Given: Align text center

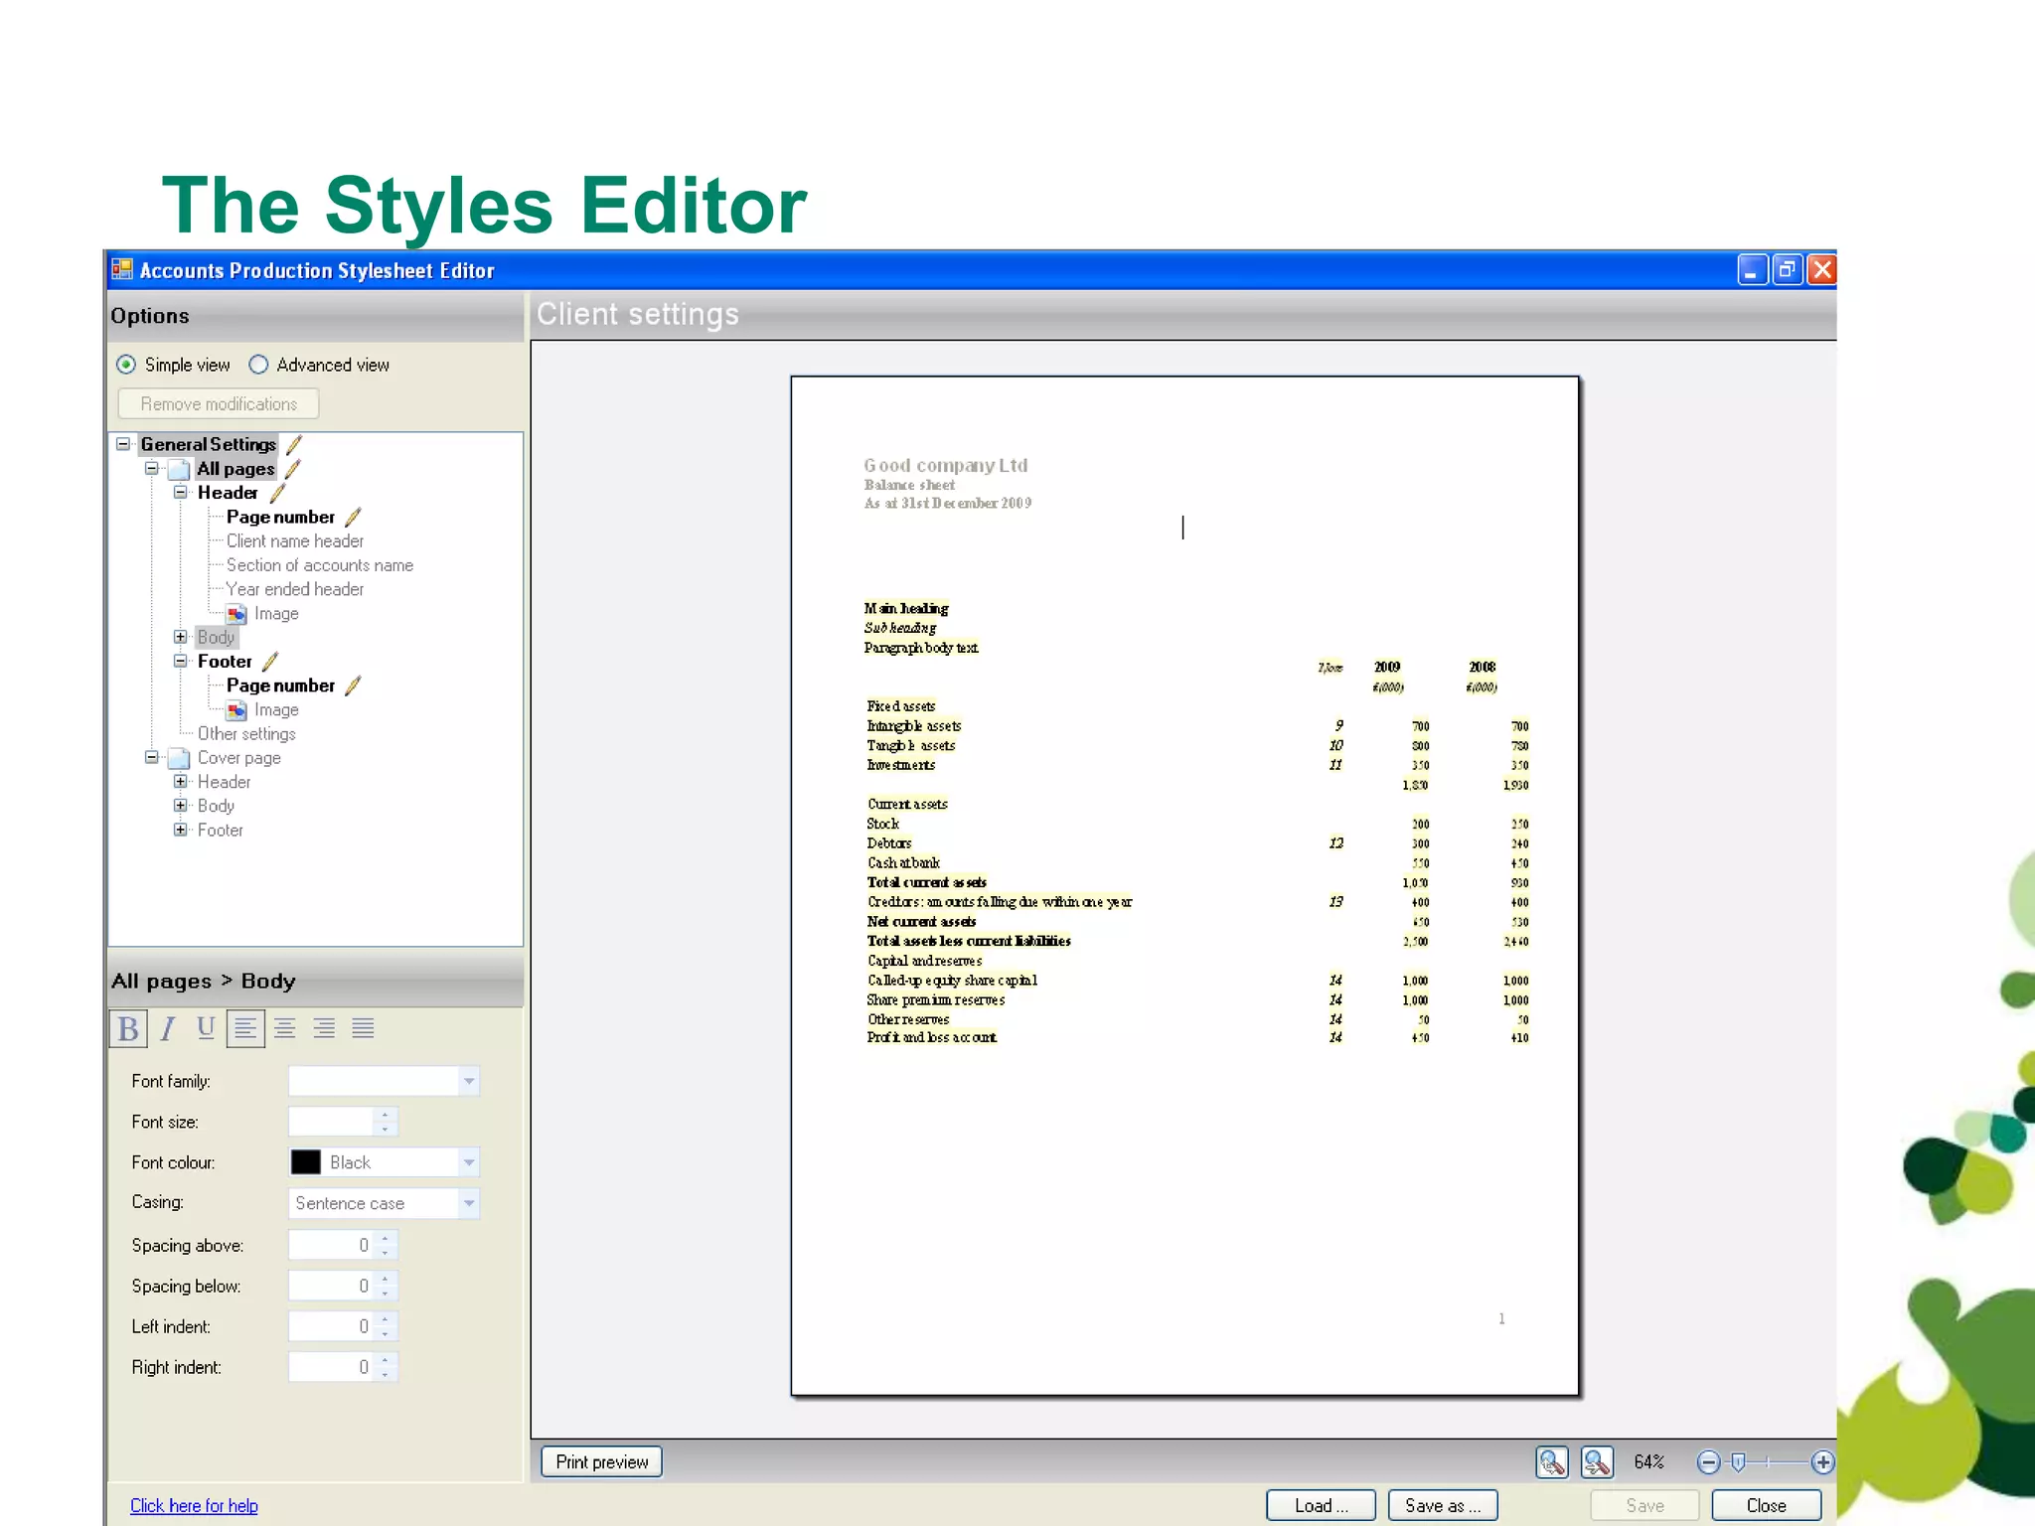Looking at the screenshot, I should [285, 1028].
